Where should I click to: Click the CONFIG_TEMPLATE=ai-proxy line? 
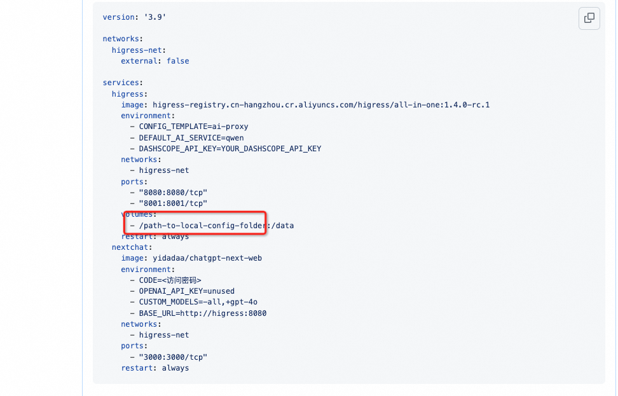[189, 127]
